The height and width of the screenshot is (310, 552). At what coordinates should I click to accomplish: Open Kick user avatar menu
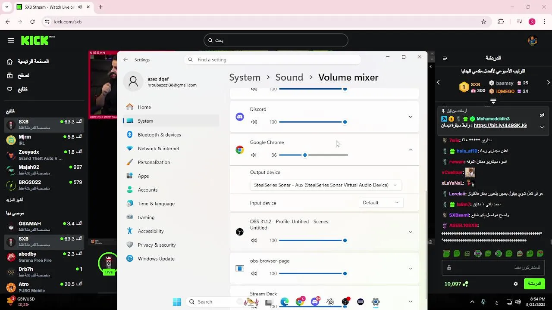click(532, 40)
